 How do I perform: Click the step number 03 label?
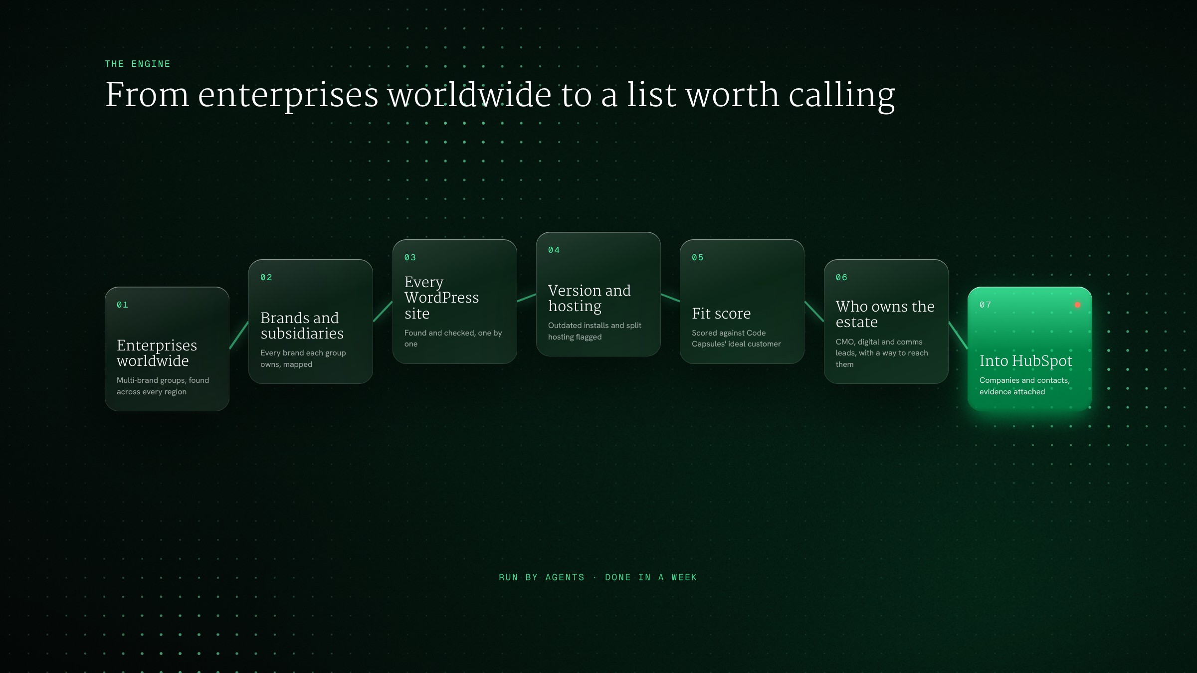(410, 257)
